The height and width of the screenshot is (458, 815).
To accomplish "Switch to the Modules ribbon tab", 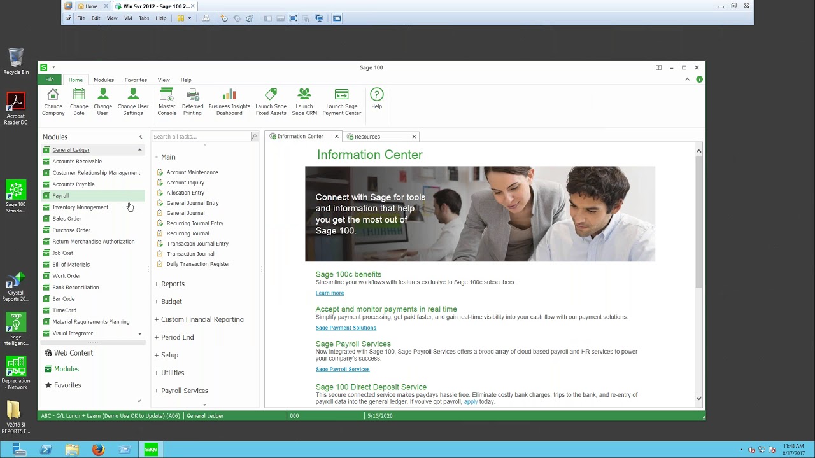I will click(104, 80).
